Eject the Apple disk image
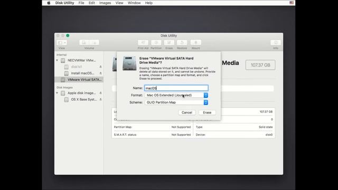The width and height of the screenshot is (338, 190). click(x=100, y=93)
